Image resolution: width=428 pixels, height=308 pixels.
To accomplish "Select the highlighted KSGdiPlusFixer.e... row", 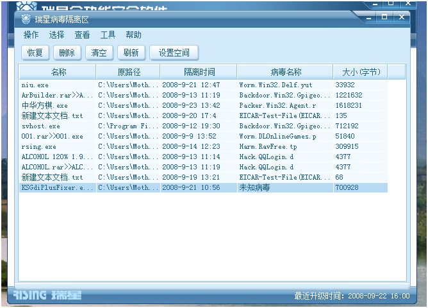I will click(x=203, y=187).
